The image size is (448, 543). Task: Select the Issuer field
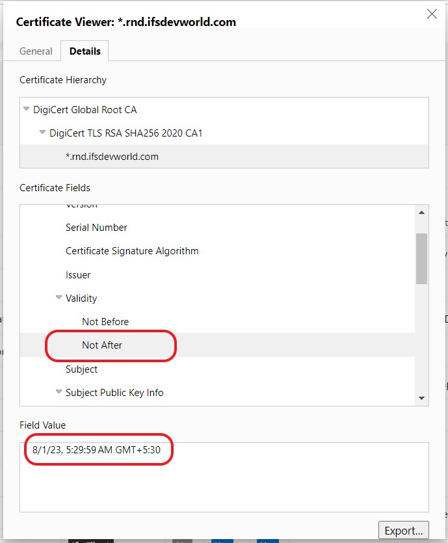point(78,274)
